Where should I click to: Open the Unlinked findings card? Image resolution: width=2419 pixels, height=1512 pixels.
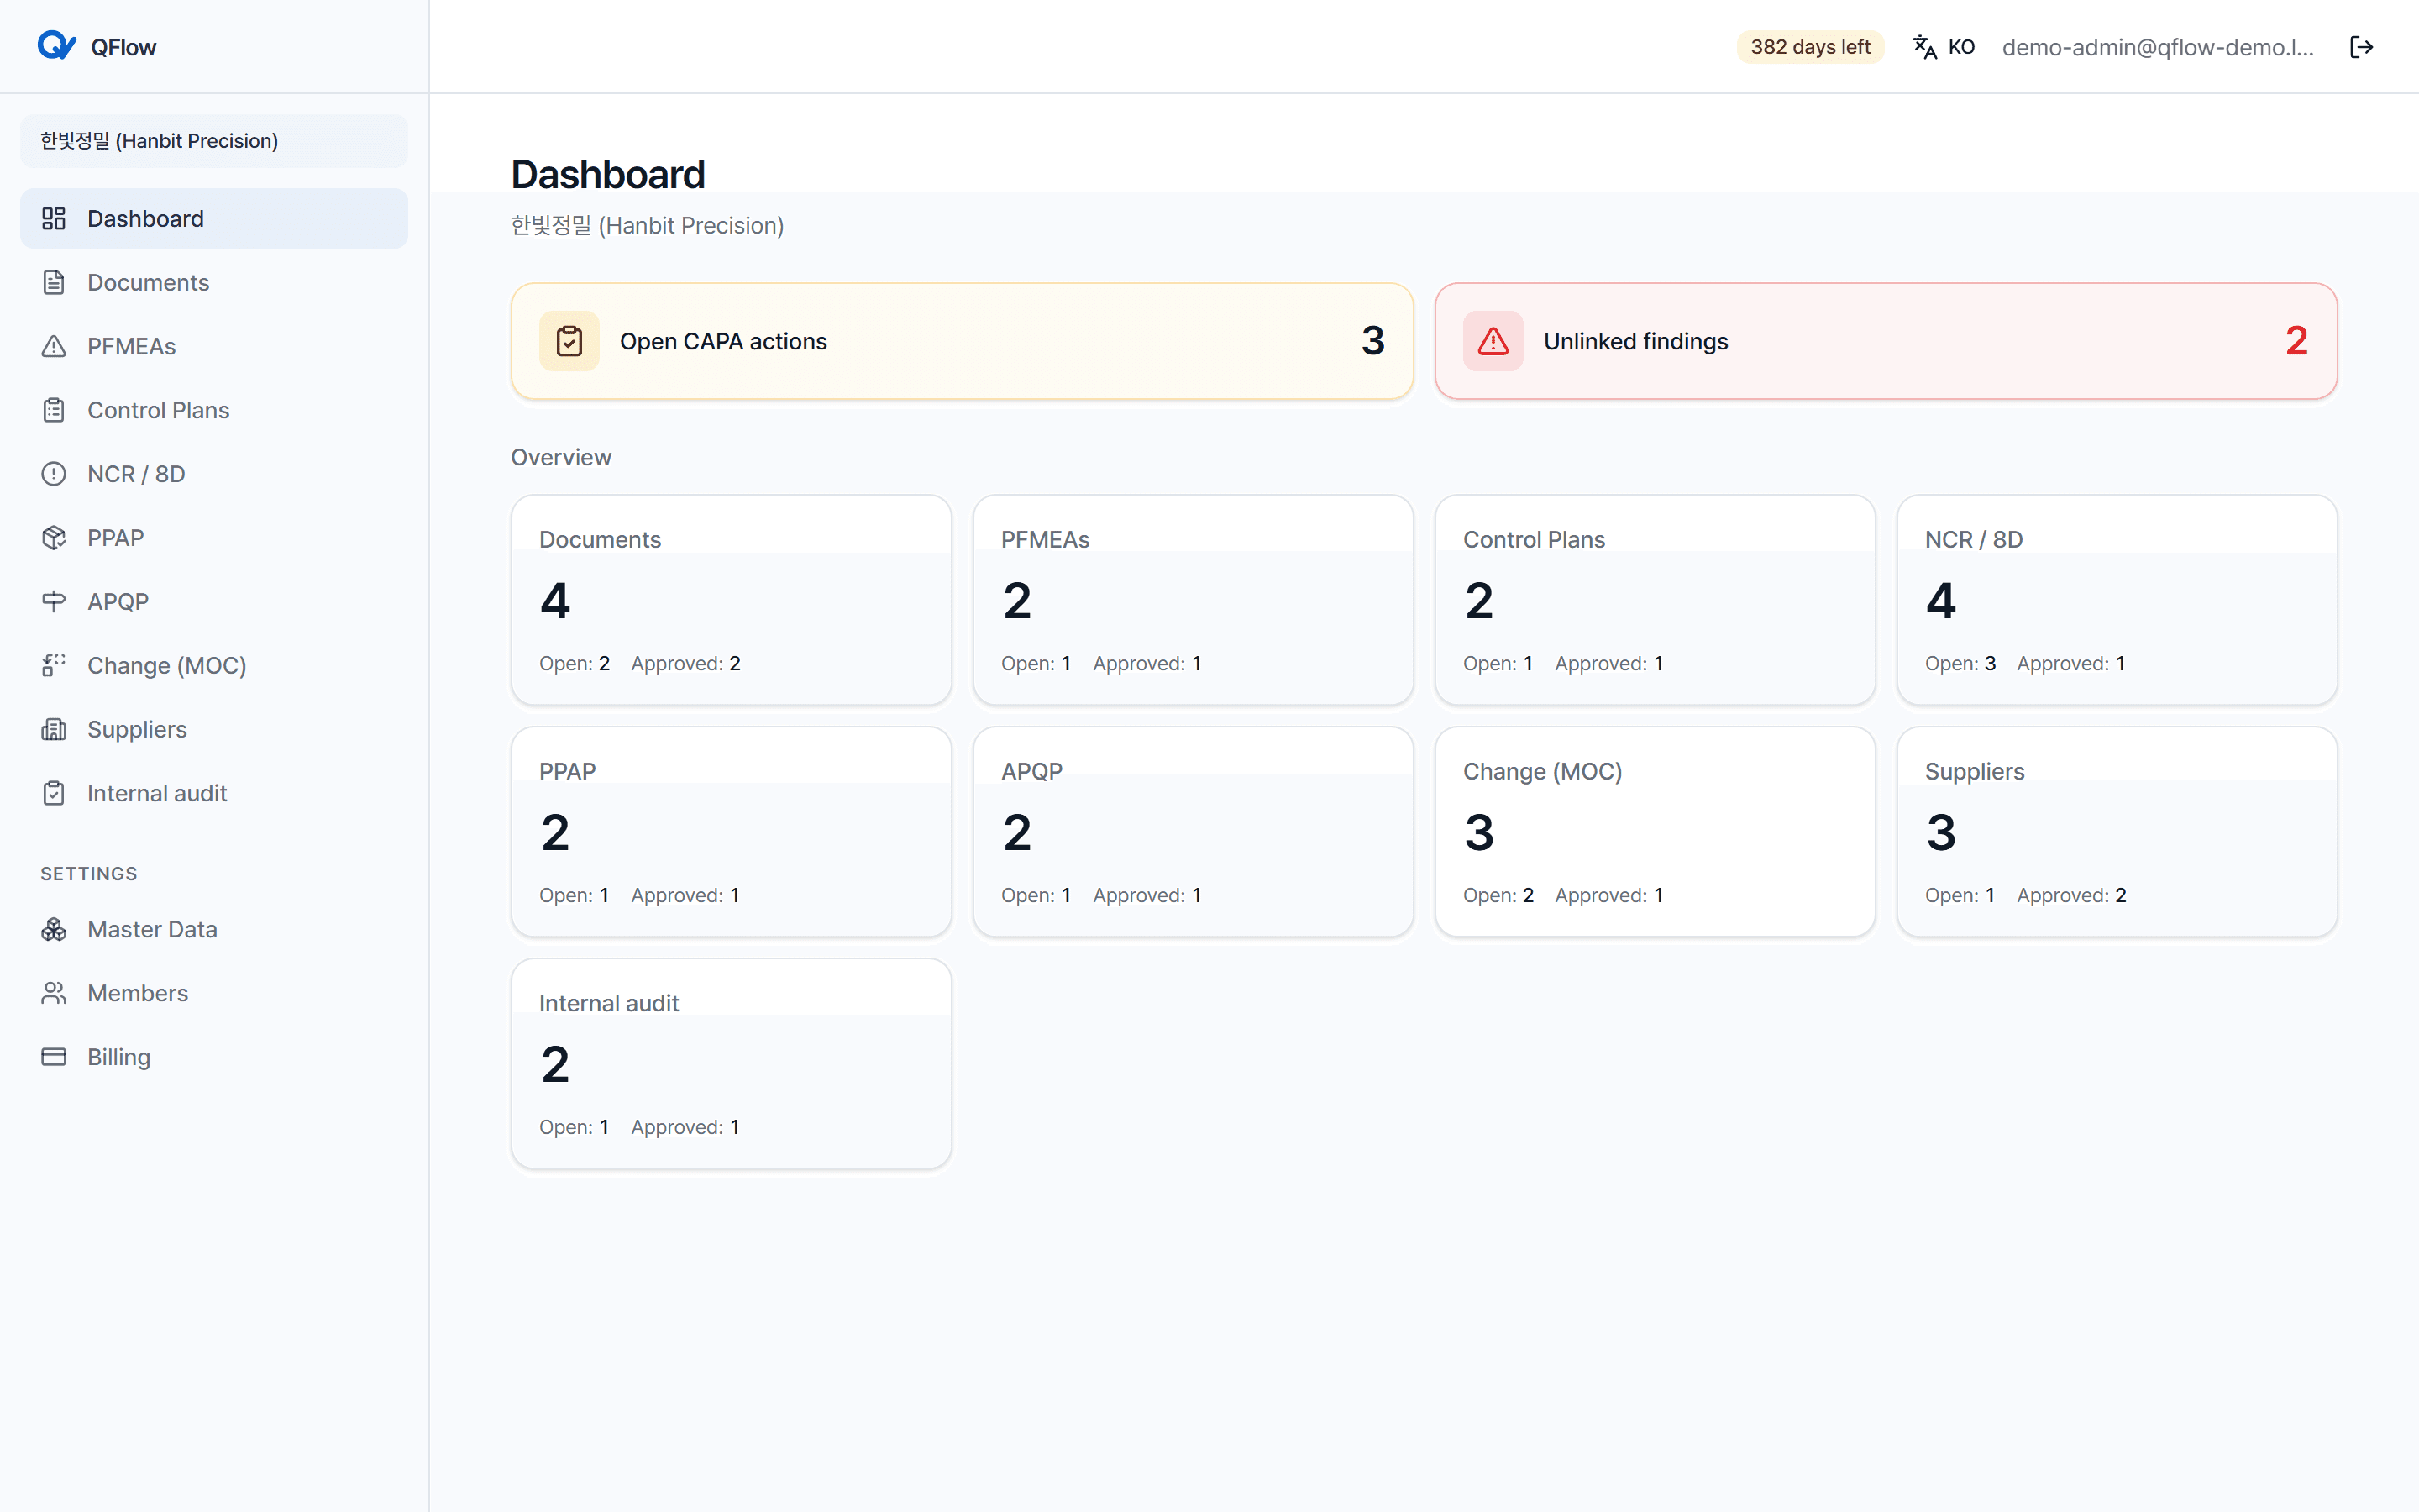pyautogui.click(x=1885, y=341)
